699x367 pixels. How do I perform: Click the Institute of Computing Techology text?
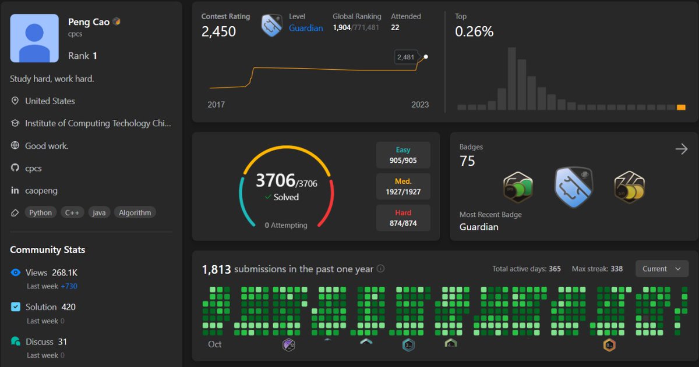coord(98,123)
